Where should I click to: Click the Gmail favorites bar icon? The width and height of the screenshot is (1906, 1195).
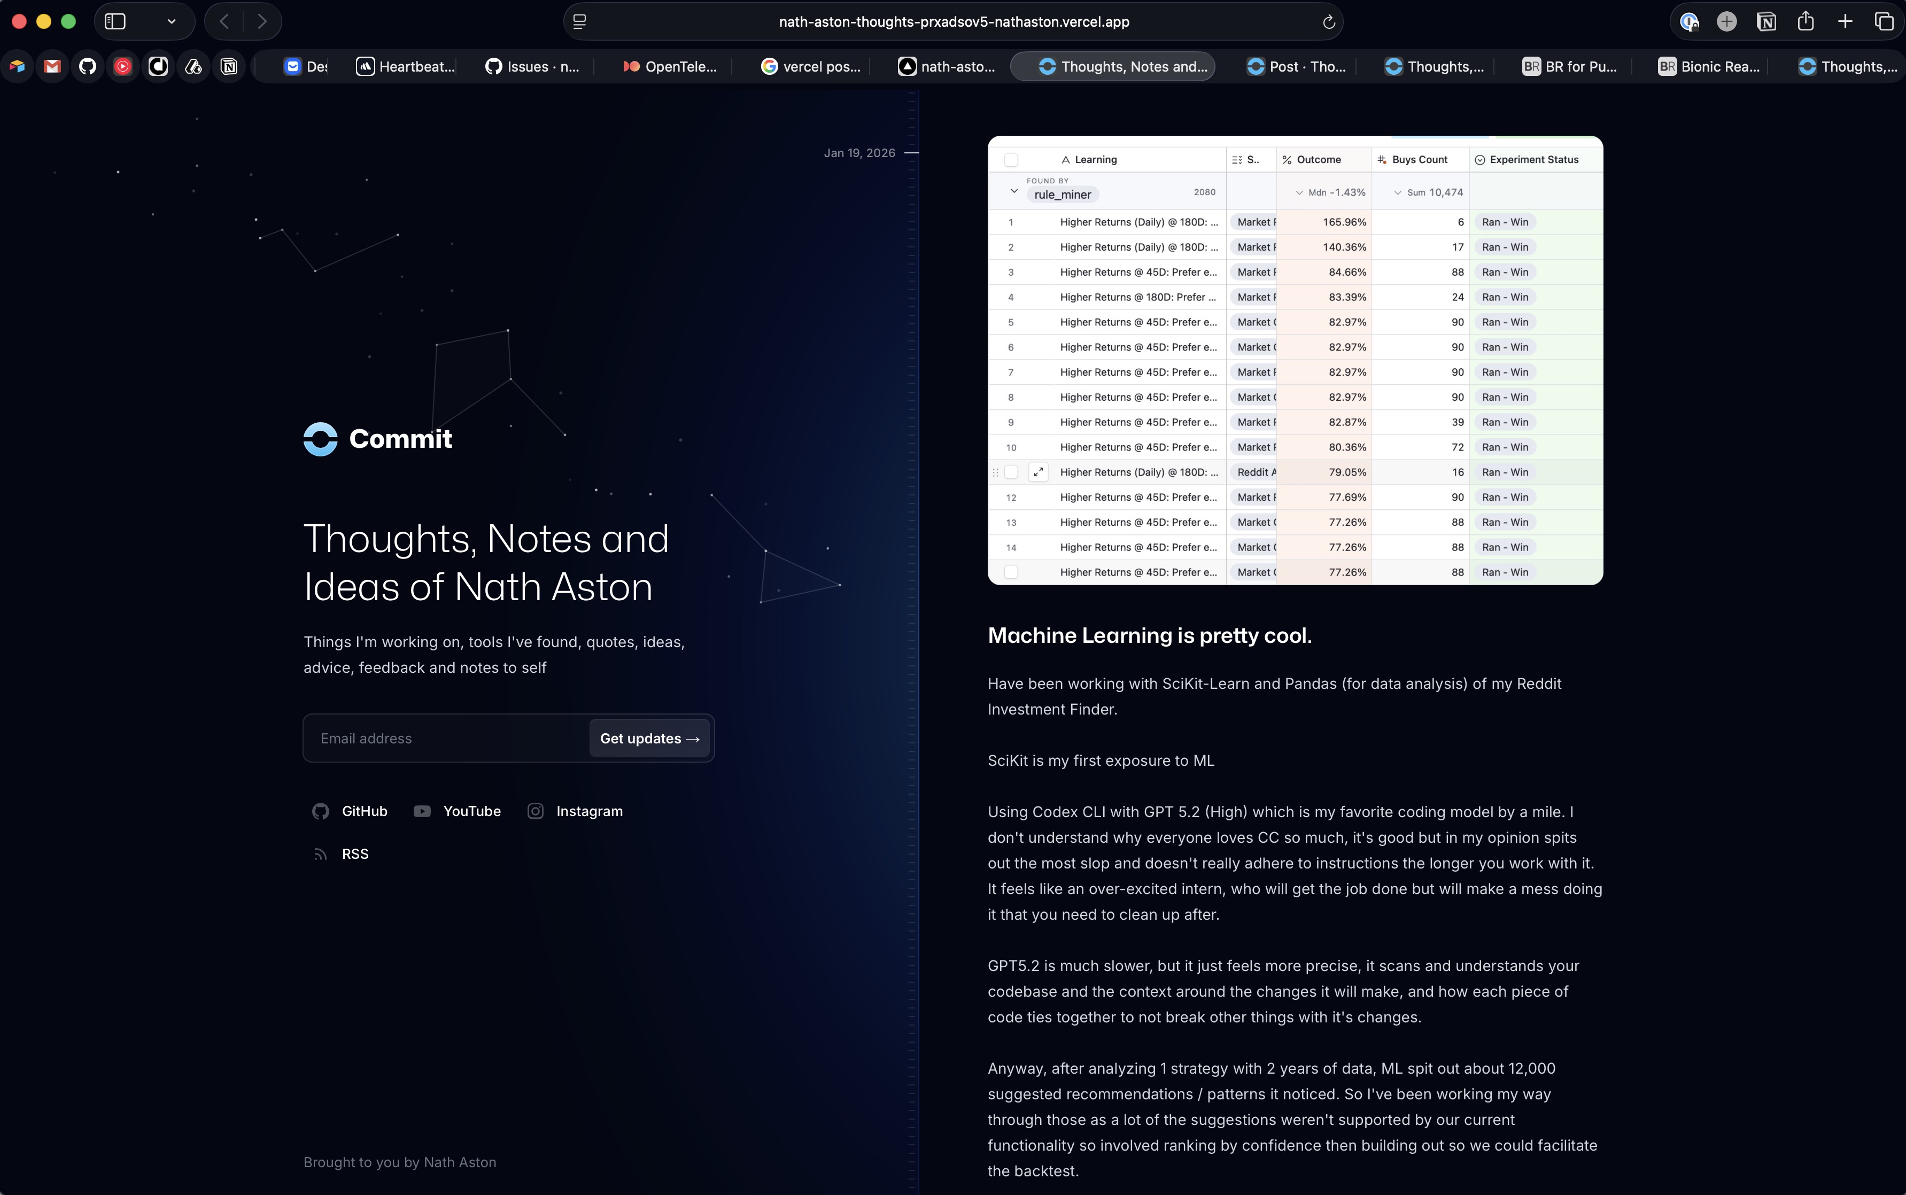[52, 66]
